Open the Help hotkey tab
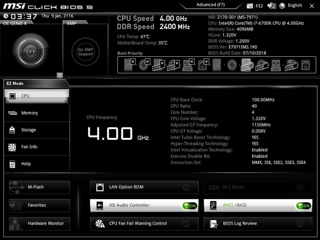 pos(37,164)
